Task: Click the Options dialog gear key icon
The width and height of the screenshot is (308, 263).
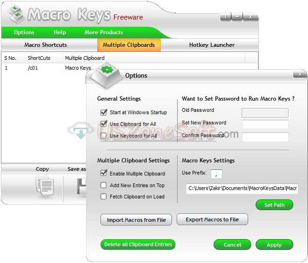Action: coord(107,76)
